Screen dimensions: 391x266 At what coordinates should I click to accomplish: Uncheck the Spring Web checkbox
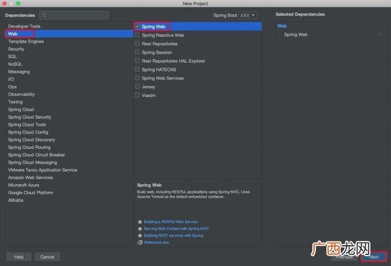click(137, 26)
